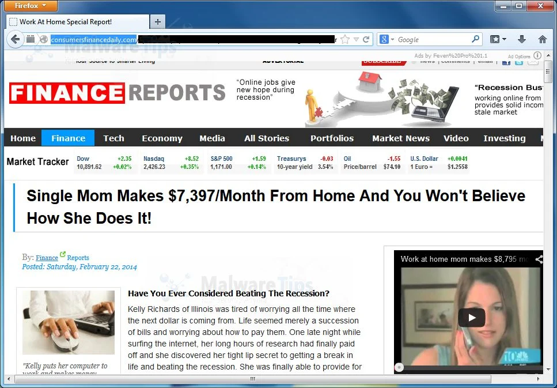Open Ad Options link
557x388 pixels.
(x=518, y=56)
